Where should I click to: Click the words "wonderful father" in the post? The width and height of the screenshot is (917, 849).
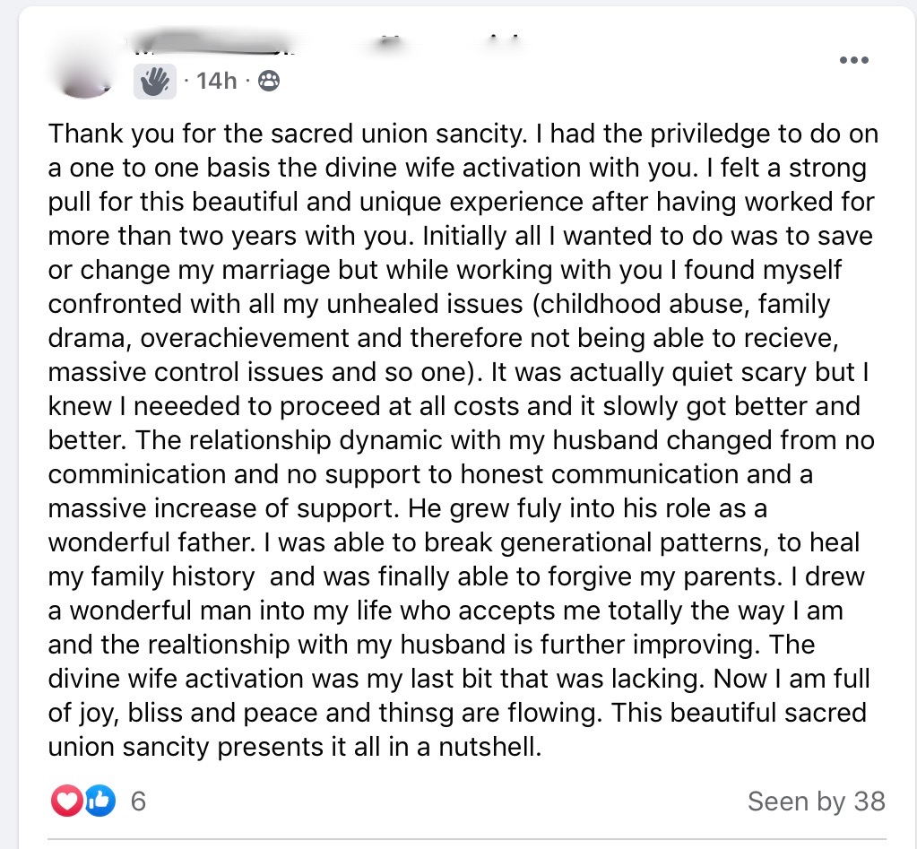(148, 542)
